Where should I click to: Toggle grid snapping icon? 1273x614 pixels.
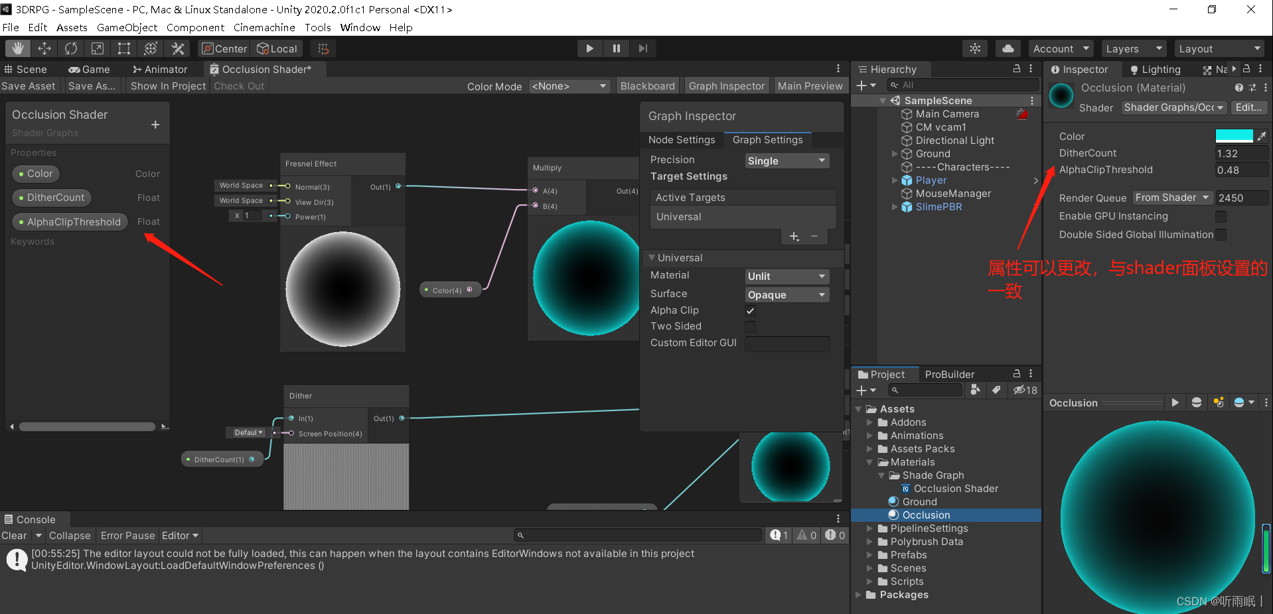(x=323, y=48)
